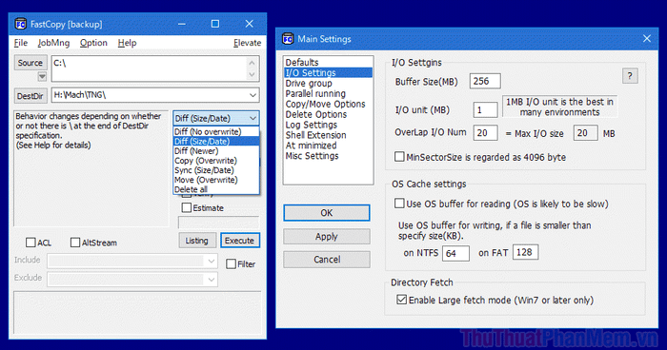The height and width of the screenshot is (350, 667).
Task: Tick the Estimate checkbox
Action: coord(187,207)
